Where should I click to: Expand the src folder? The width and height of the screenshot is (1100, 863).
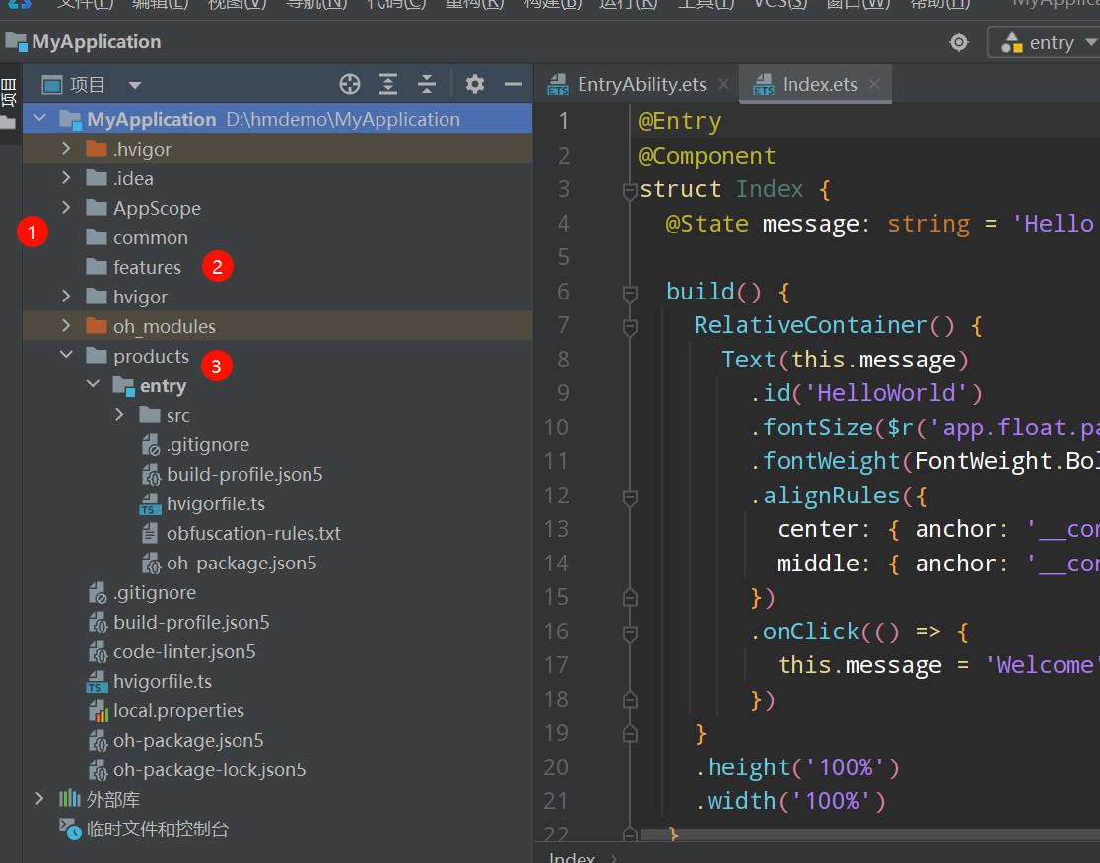tap(119, 415)
